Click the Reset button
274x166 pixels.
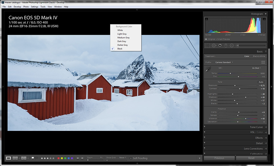click(x=251, y=158)
